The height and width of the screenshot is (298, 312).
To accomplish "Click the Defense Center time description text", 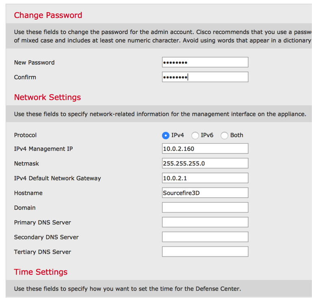I will point(127,289).
